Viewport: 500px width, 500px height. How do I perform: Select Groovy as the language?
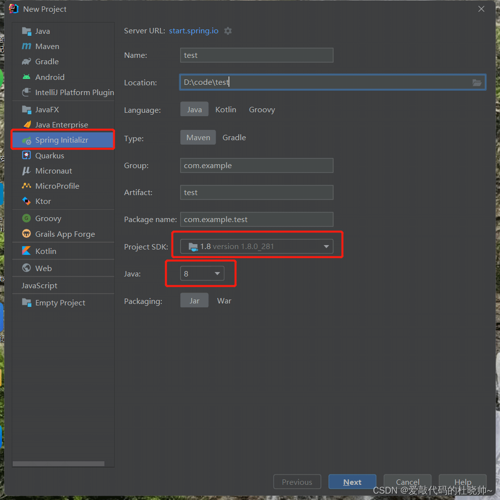pyautogui.click(x=262, y=109)
